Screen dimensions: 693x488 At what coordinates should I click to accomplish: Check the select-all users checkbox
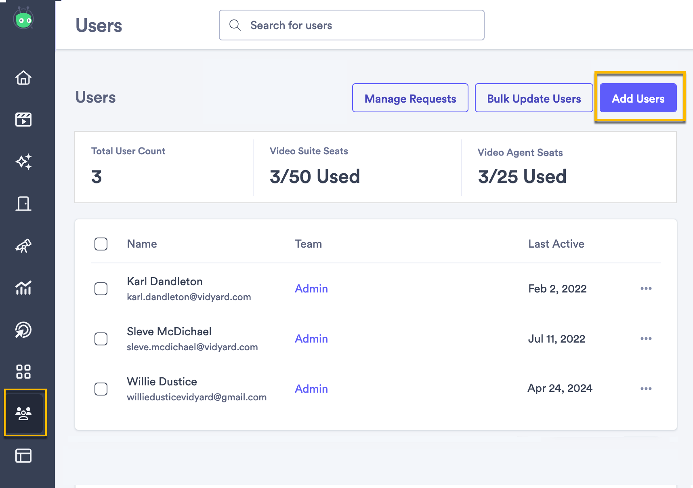coord(101,244)
